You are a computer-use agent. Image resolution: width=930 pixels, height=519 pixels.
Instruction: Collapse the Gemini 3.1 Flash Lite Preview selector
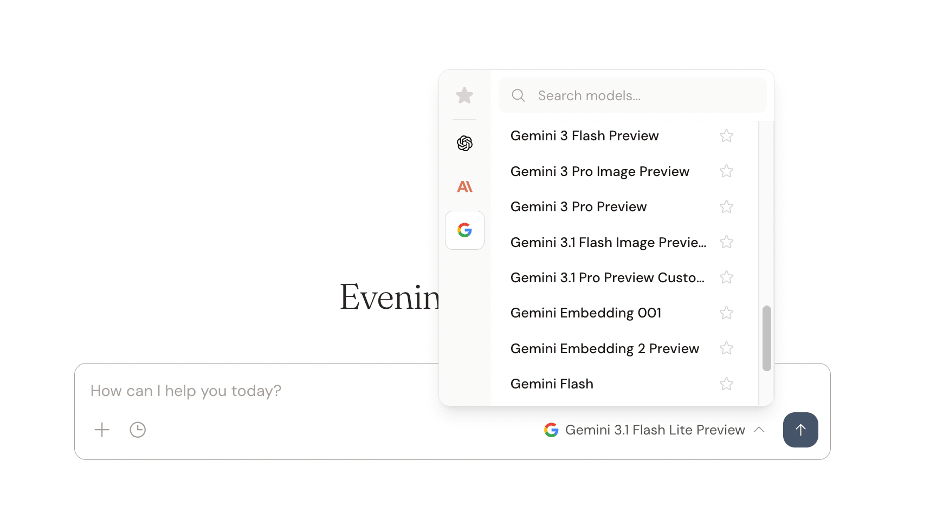pyautogui.click(x=654, y=430)
